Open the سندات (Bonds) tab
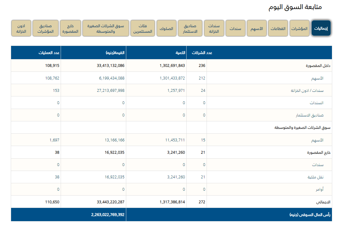The height and width of the screenshot is (227, 339). pos(236,28)
